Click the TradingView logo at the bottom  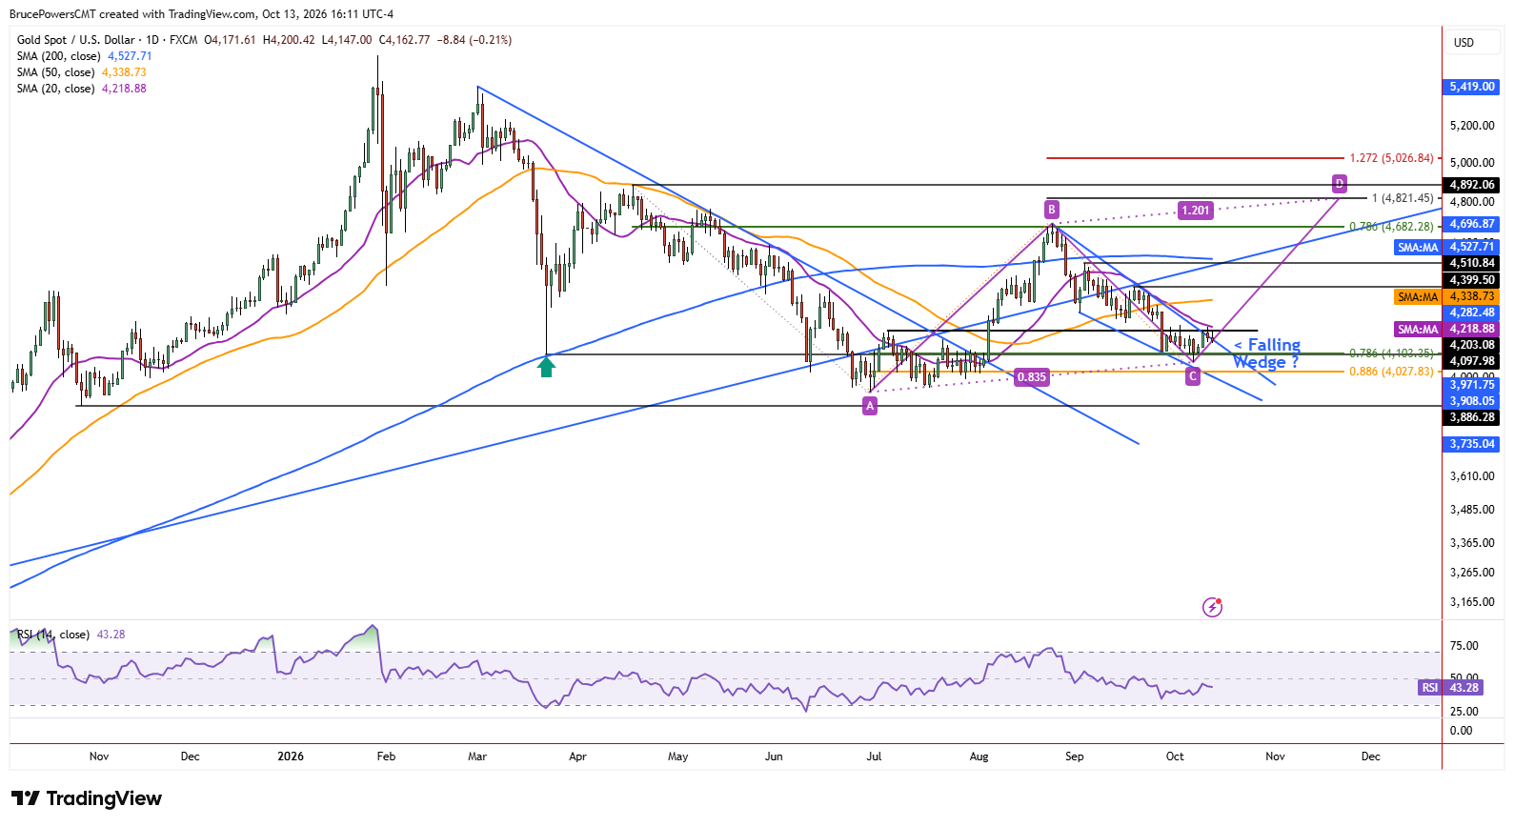click(87, 798)
